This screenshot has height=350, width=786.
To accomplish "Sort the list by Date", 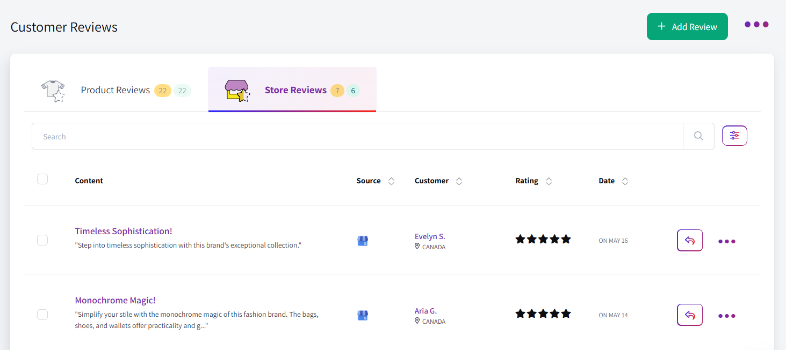I will [625, 181].
